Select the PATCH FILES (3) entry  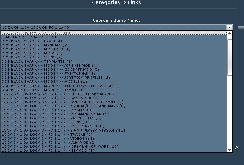(114, 118)
